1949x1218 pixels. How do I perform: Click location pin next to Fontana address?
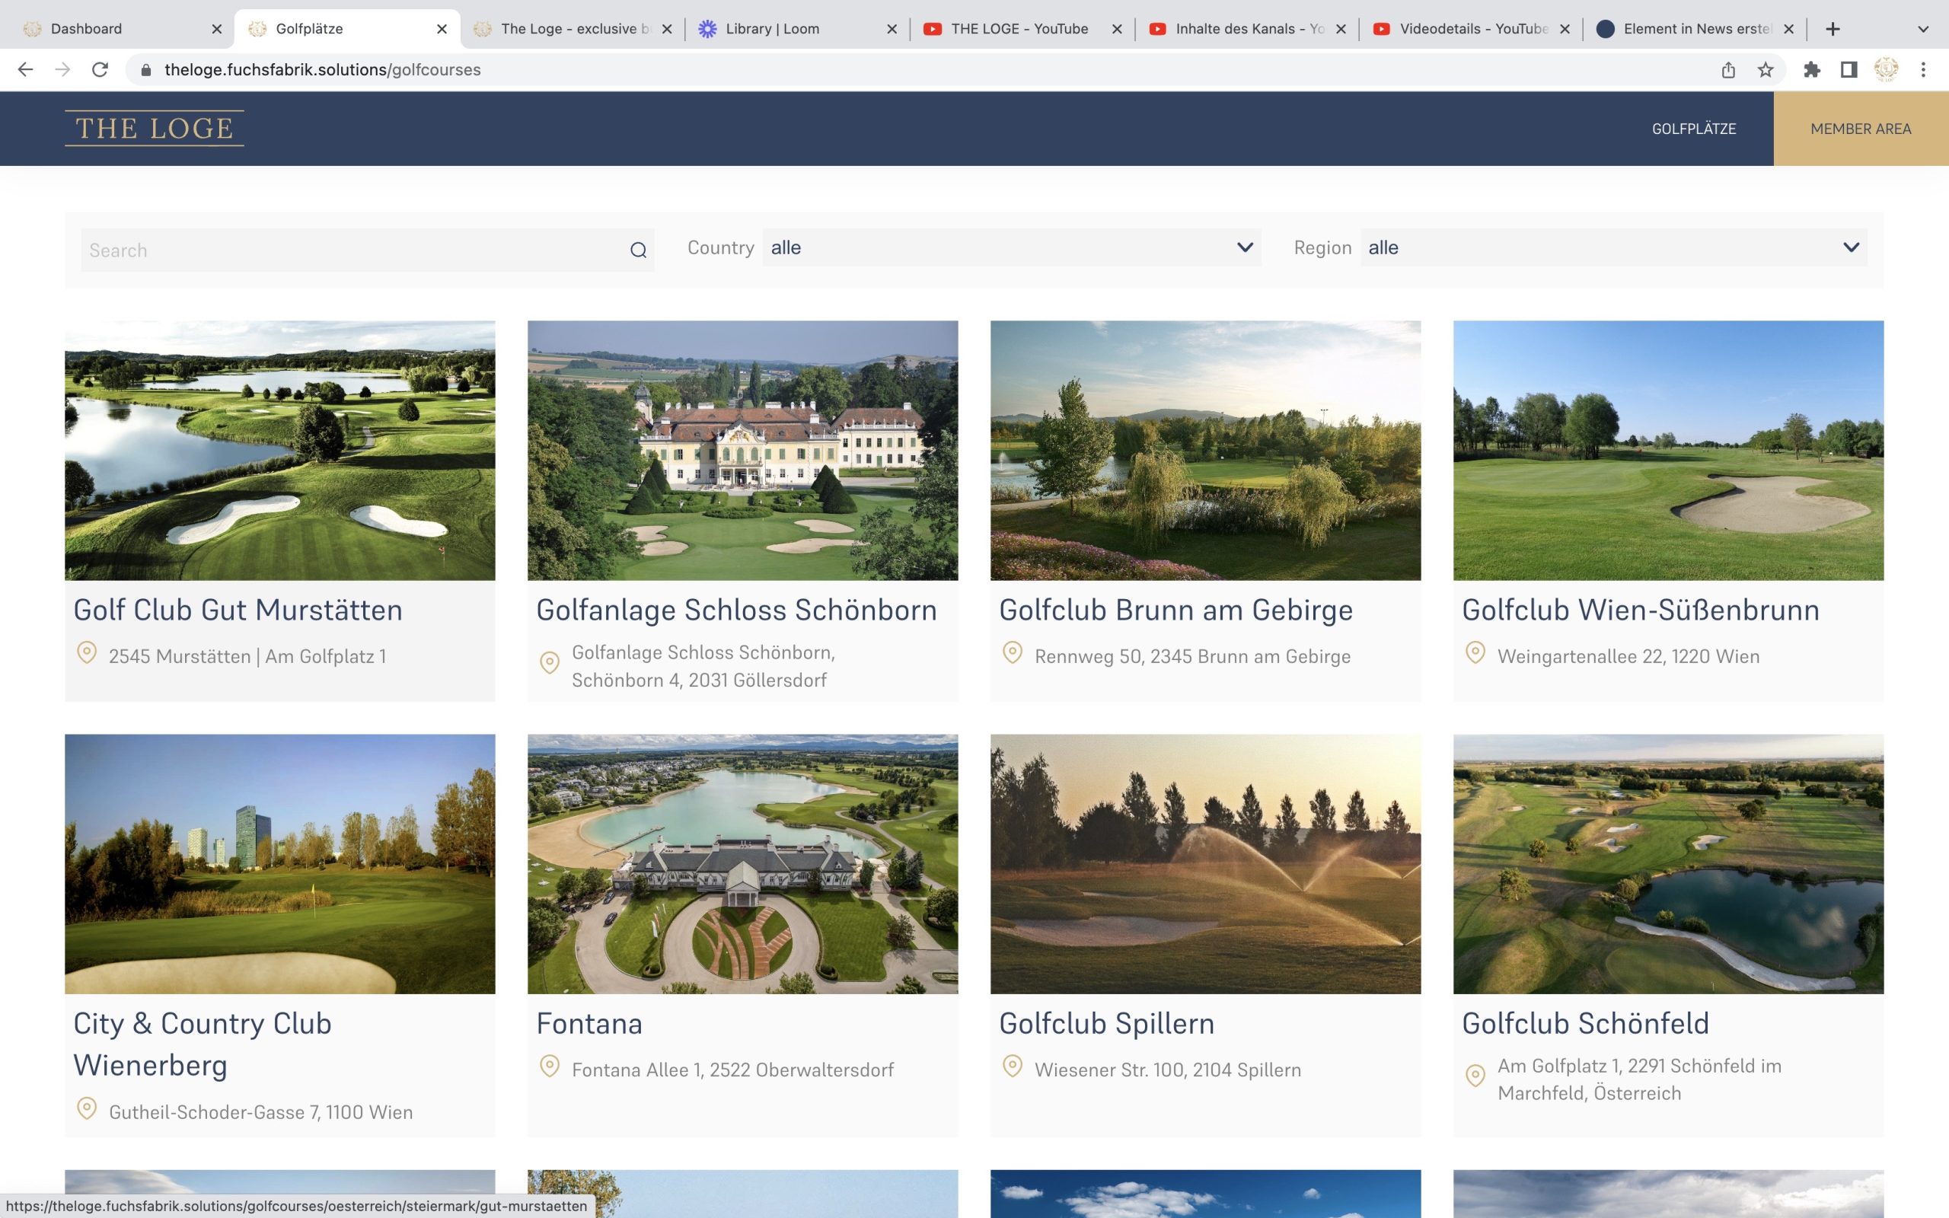(549, 1067)
